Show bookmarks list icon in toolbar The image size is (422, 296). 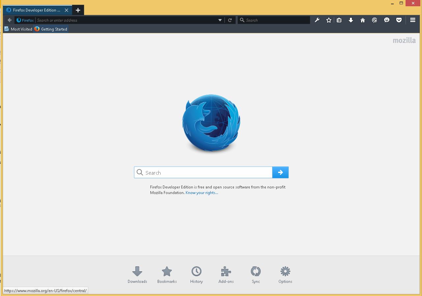339,20
